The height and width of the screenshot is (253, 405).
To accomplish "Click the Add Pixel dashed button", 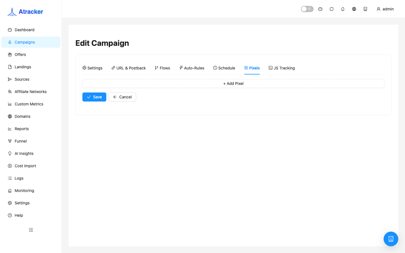I will pyautogui.click(x=233, y=83).
